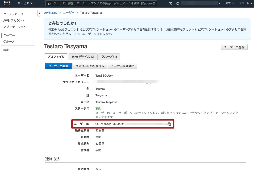Click the Testaro Tesyama breadcrumb text

(x=91, y=13)
